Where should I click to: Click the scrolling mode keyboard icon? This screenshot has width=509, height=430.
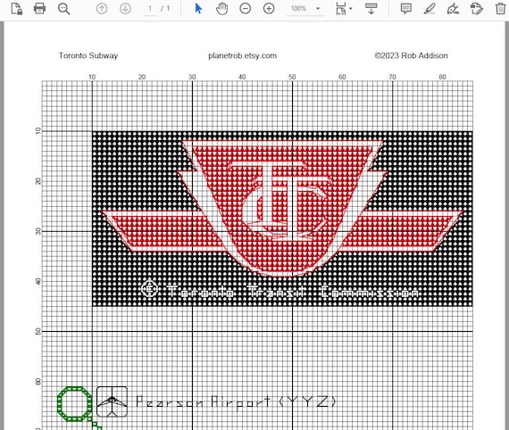pos(371,8)
